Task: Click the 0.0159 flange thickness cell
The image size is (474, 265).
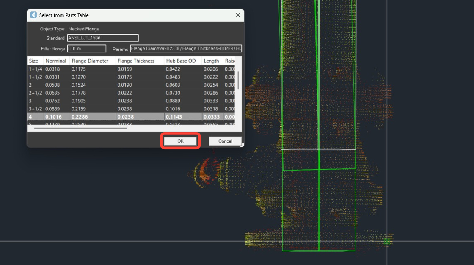Action: 124,69
